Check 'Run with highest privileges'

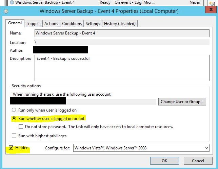click(x=14, y=136)
